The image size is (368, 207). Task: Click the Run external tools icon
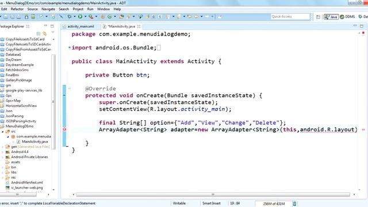[91, 17]
